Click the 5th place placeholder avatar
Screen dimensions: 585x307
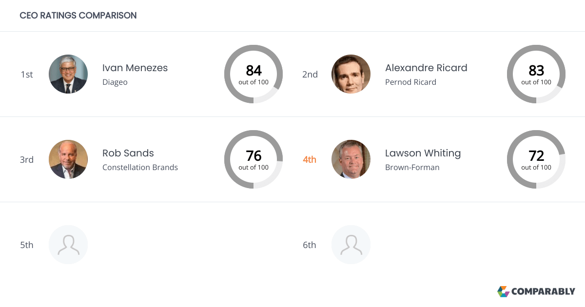pos(68,245)
